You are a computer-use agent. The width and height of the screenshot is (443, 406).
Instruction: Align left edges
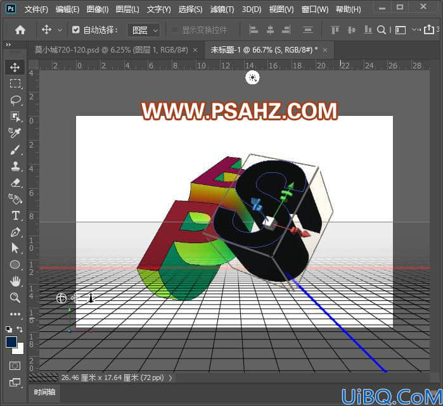pyautogui.click(x=254, y=30)
